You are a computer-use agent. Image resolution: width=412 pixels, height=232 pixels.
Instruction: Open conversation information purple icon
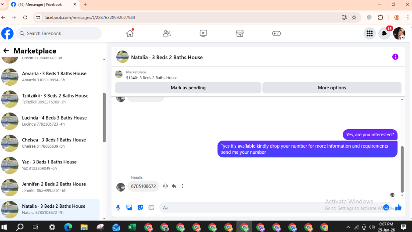tap(395, 57)
